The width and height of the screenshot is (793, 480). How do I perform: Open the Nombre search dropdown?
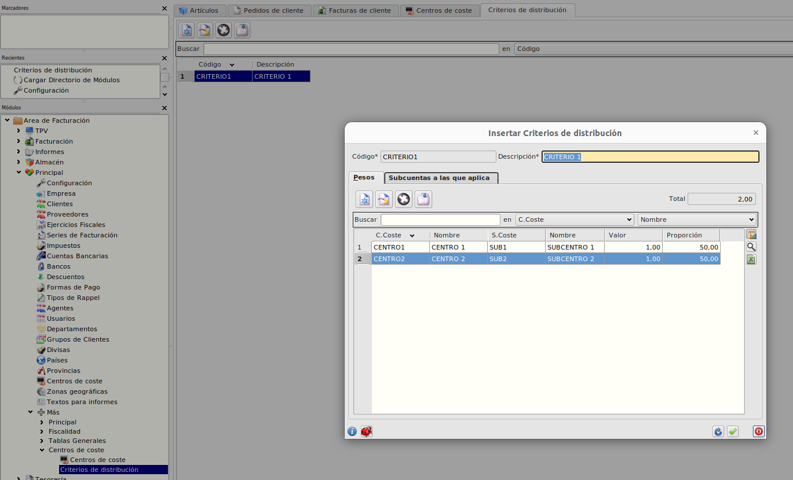click(697, 219)
